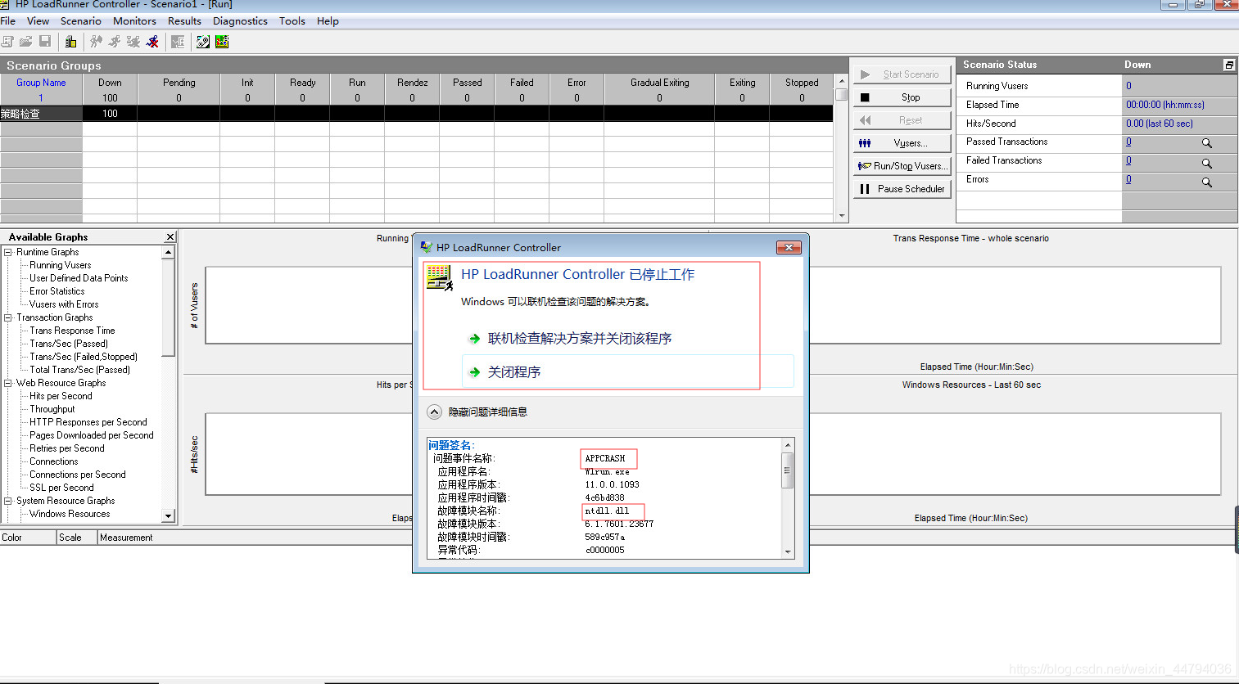The height and width of the screenshot is (684, 1239).
Task: Select Trans Response Time graph
Action: pyautogui.click(x=72, y=331)
